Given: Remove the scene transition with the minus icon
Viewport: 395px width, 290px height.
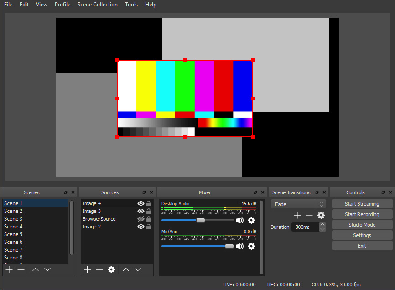Looking at the screenshot, I should point(309,215).
